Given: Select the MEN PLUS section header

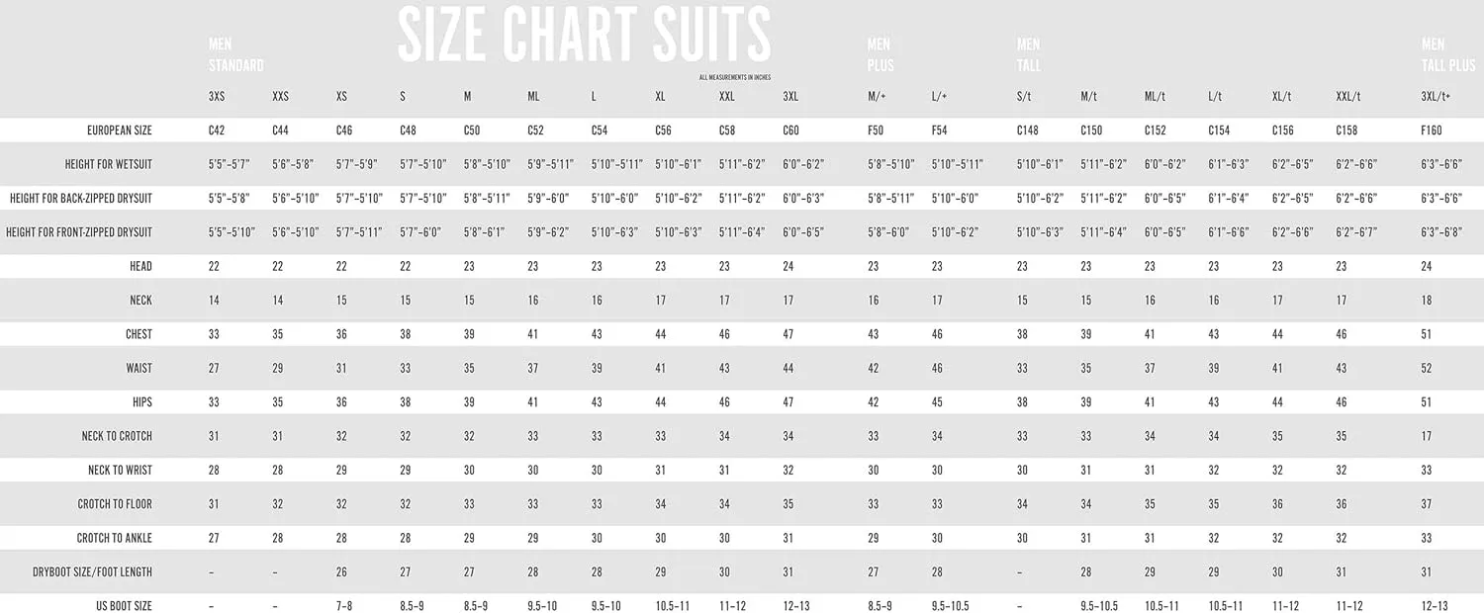Looking at the screenshot, I should pos(880,55).
